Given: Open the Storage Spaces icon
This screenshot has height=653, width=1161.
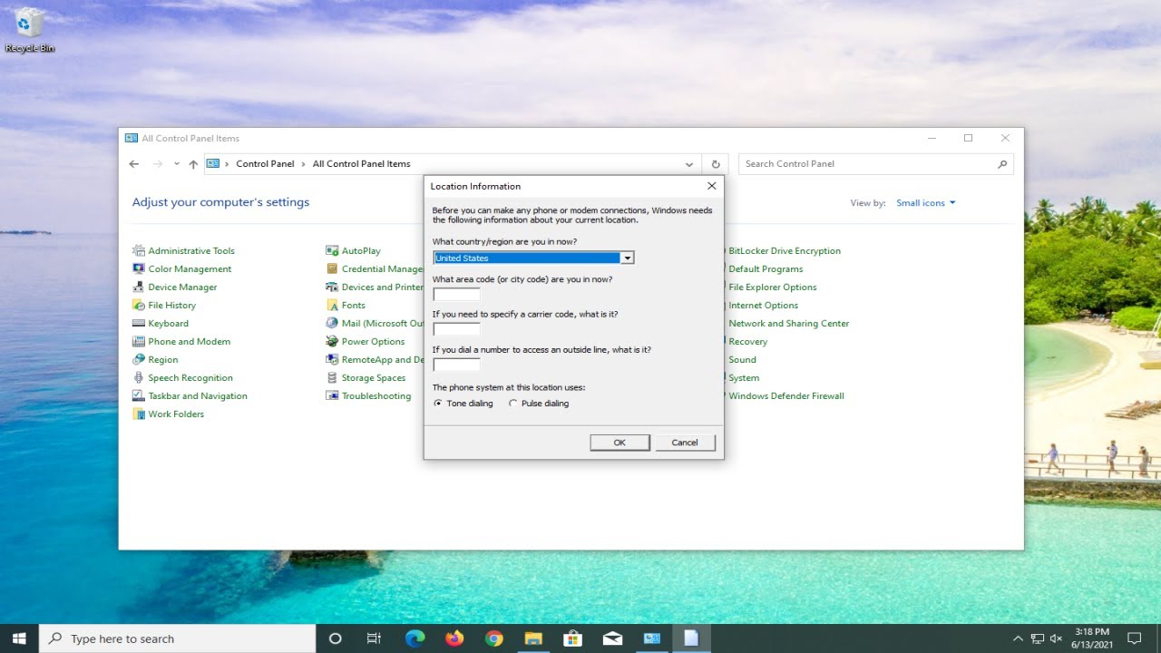Looking at the screenshot, I should [332, 378].
